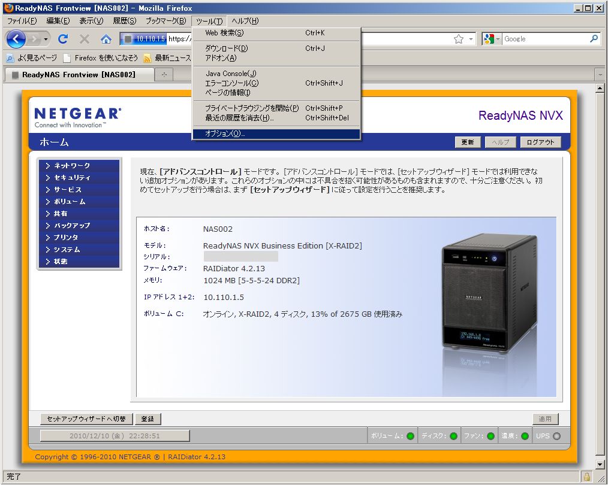Click the Firefox icon in title bar
The width and height of the screenshot is (608, 485).
(x=8, y=8)
